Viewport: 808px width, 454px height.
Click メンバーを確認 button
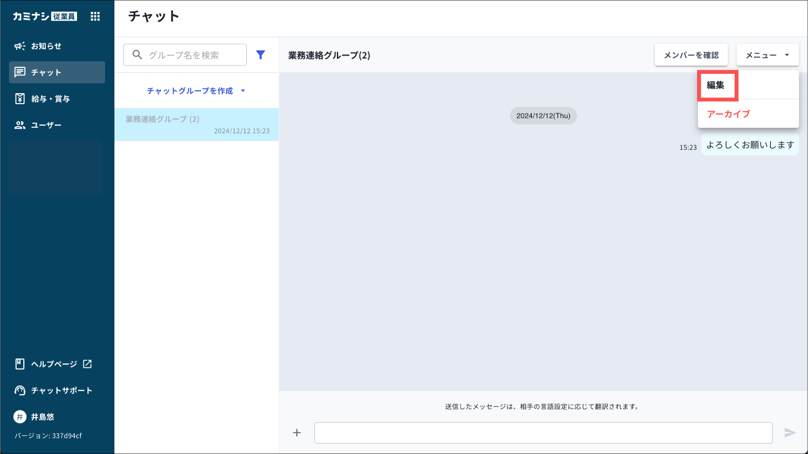point(691,55)
